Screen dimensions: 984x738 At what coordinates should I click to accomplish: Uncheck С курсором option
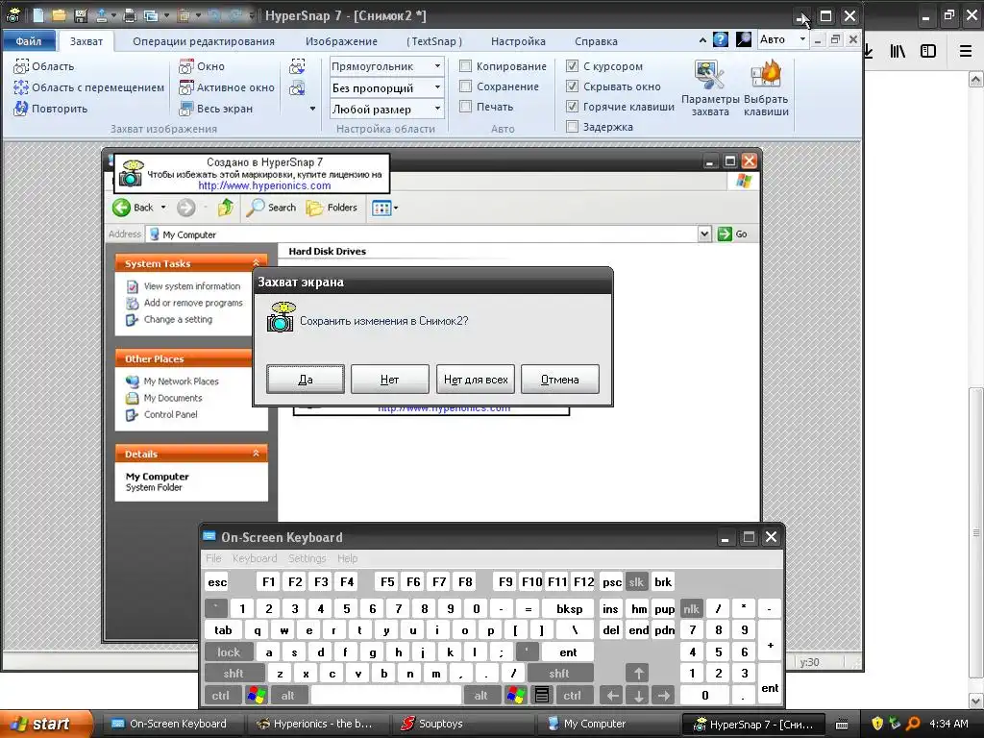(x=572, y=66)
